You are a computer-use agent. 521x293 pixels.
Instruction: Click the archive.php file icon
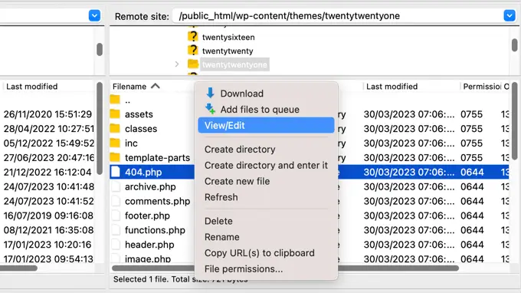116,186
